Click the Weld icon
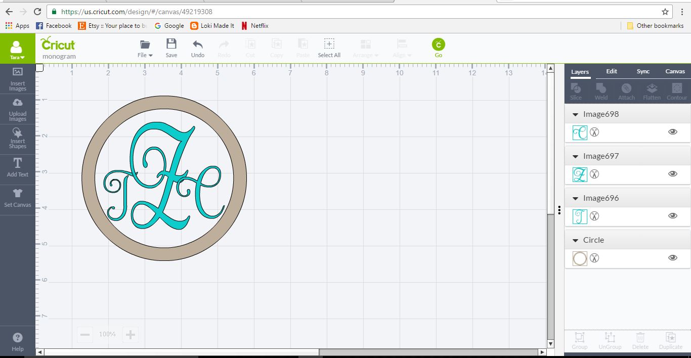Image resolution: width=691 pixels, height=358 pixels. [x=601, y=91]
